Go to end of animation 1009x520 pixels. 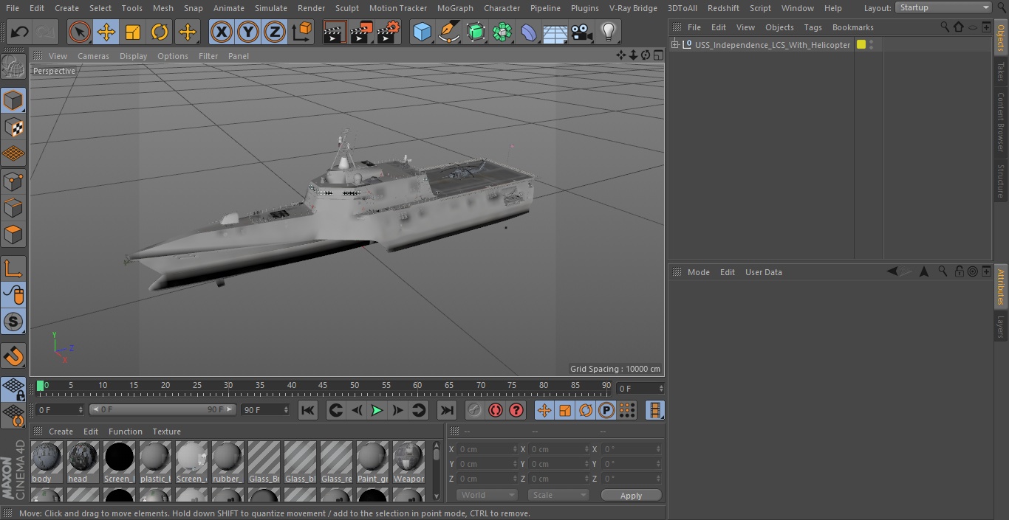(x=447, y=410)
